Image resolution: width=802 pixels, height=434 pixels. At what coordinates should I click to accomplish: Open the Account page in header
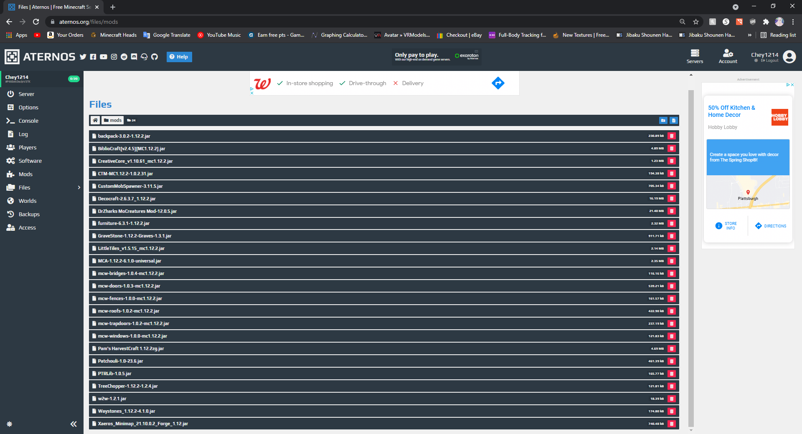click(728, 56)
